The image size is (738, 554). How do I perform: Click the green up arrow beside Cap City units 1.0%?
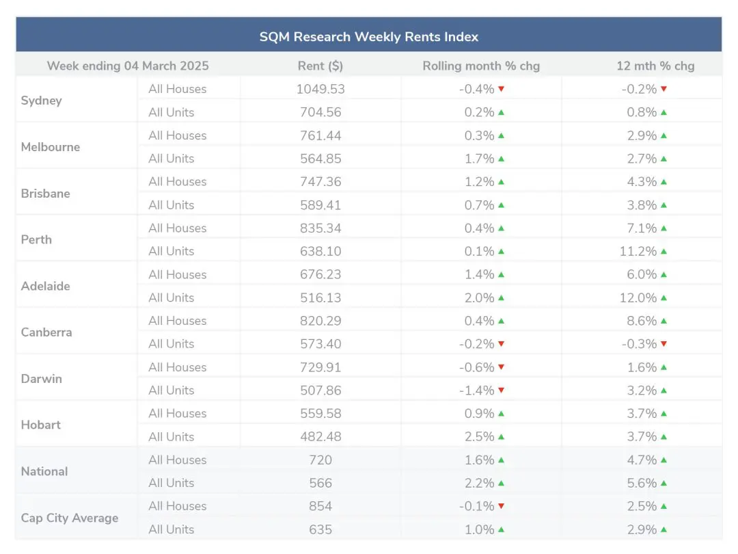point(502,529)
